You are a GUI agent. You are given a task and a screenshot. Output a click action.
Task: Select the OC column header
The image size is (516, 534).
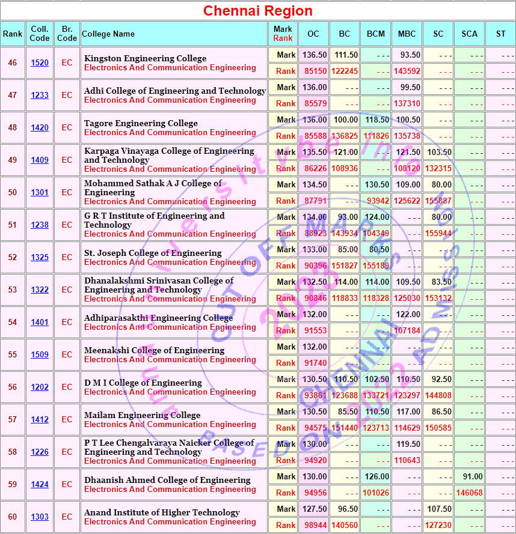[313, 34]
